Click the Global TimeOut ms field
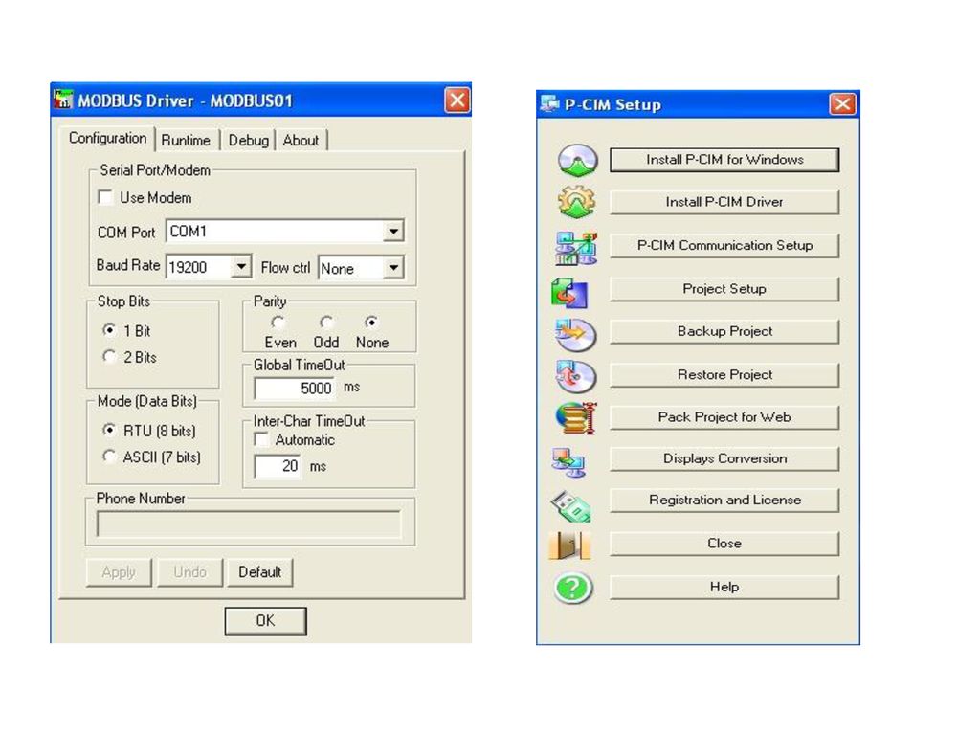The height and width of the screenshot is (735, 980). [x=295, y=389]
